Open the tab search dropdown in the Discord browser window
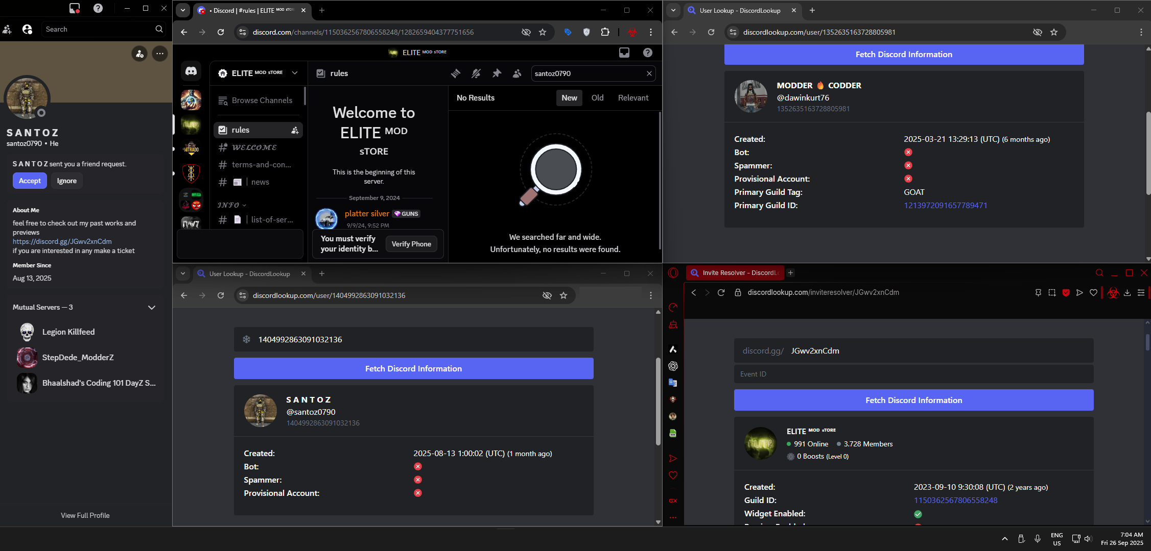 [183, 10]
